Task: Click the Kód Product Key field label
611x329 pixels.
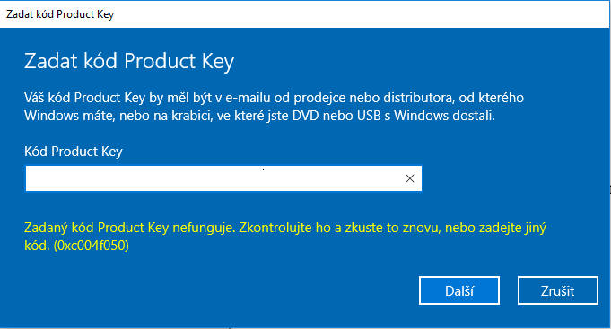Action: coord(74,152)
